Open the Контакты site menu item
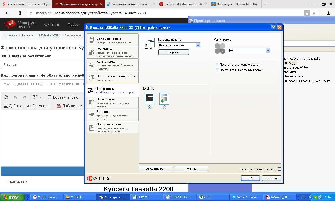 (52, 24)
